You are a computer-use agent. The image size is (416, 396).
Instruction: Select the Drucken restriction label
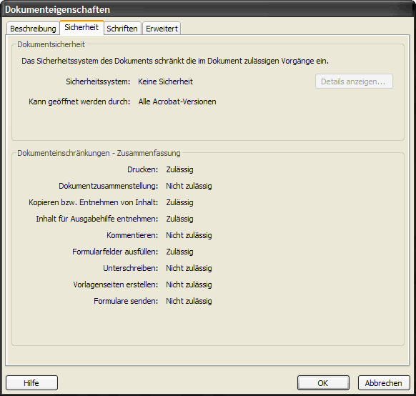[x=142, y=169]
